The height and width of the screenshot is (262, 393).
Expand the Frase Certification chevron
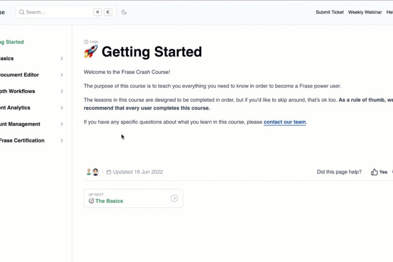point(62,141)
